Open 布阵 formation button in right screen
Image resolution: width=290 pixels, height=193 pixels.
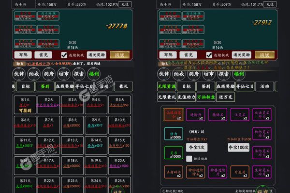pos(168,55)
